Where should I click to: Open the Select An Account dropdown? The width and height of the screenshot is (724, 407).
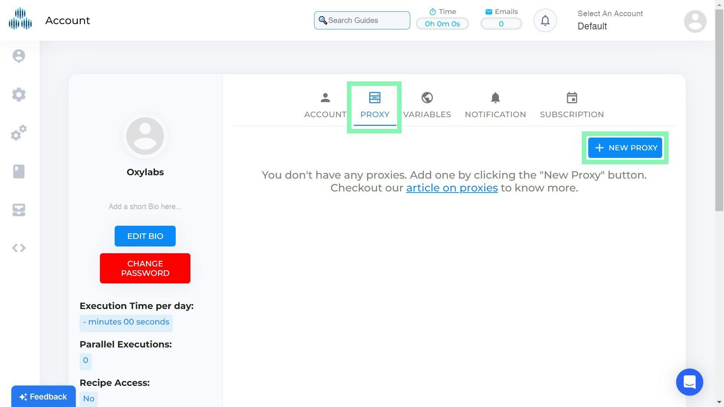click(610, 20)
